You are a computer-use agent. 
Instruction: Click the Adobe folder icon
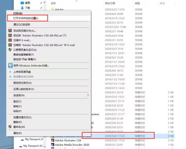pos(53,9)
